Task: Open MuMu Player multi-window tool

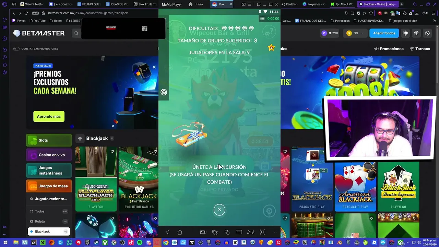Action: pos(227,232)
